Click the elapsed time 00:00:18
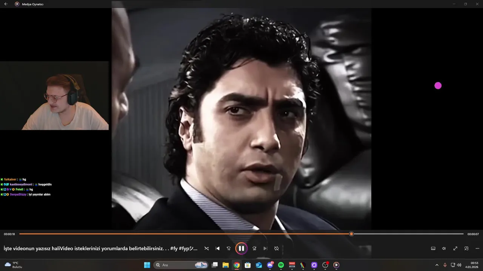This screenshot has height=271, width=483. pyautogui.click(x=9, y=234)
